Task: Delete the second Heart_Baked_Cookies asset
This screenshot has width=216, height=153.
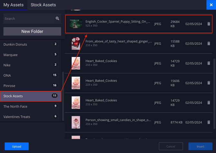Action: (x=209, y=83)
